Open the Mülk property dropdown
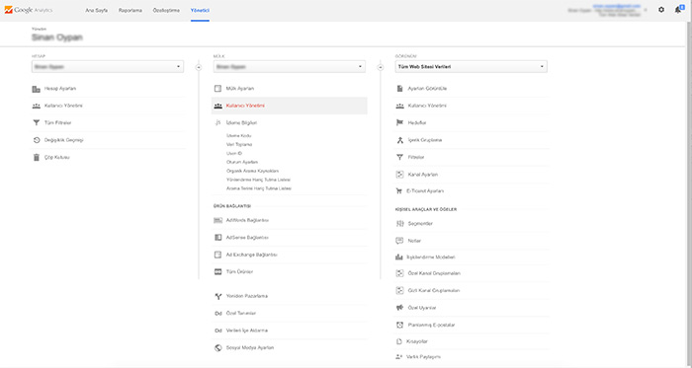 (290, 67)
